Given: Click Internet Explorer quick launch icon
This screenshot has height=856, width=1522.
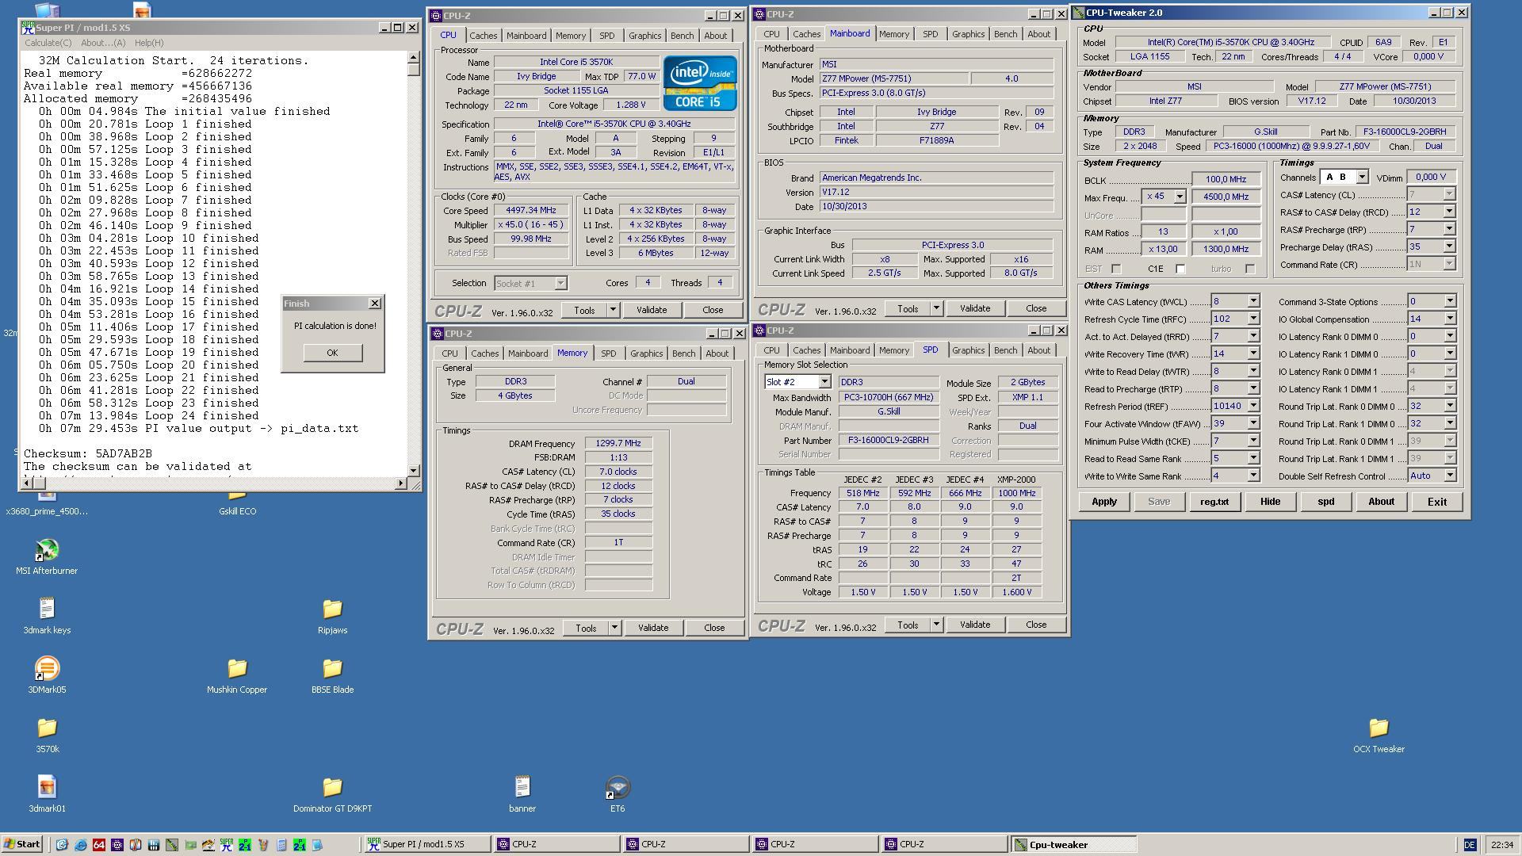Looking at the screenshot, I should coord(80,845).
